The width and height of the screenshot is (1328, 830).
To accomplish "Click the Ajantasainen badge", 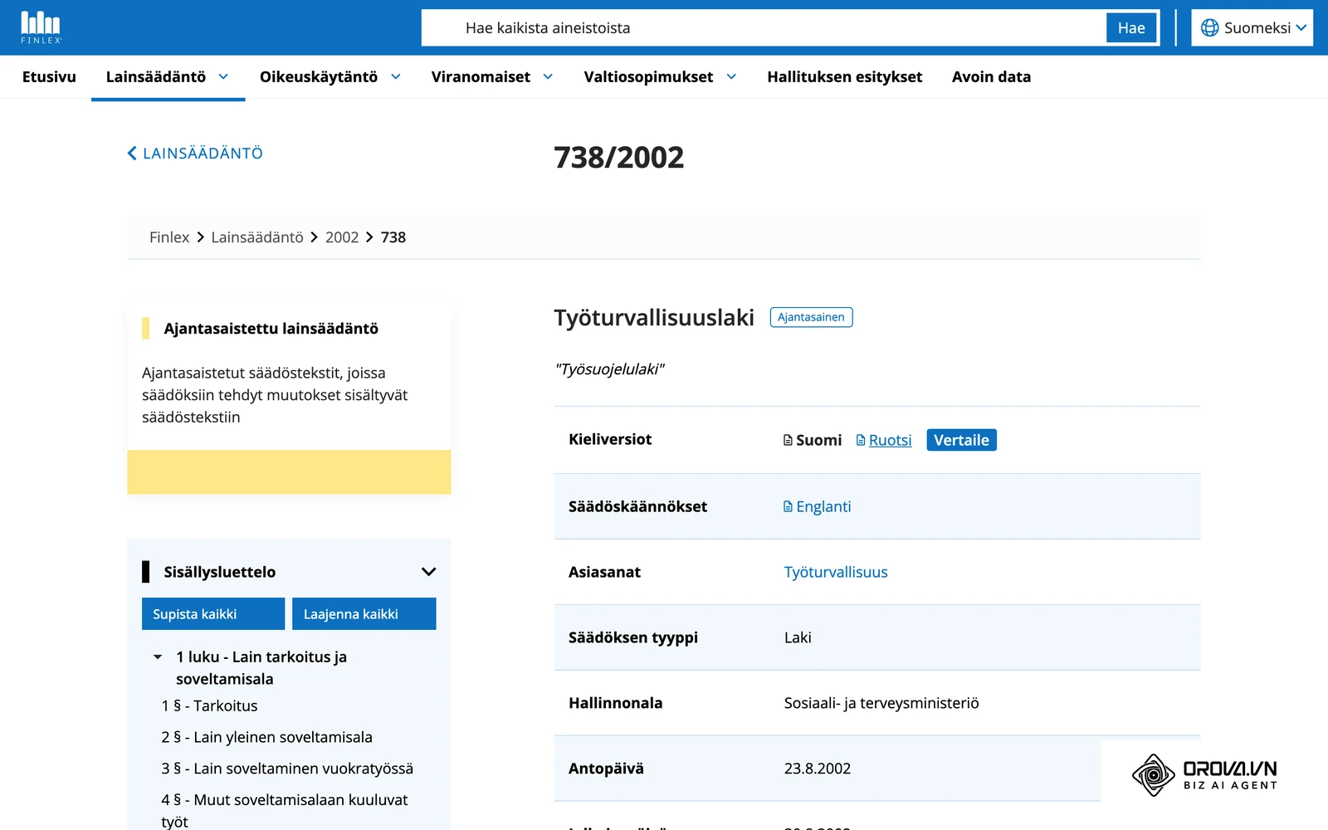I will (811, 317).
